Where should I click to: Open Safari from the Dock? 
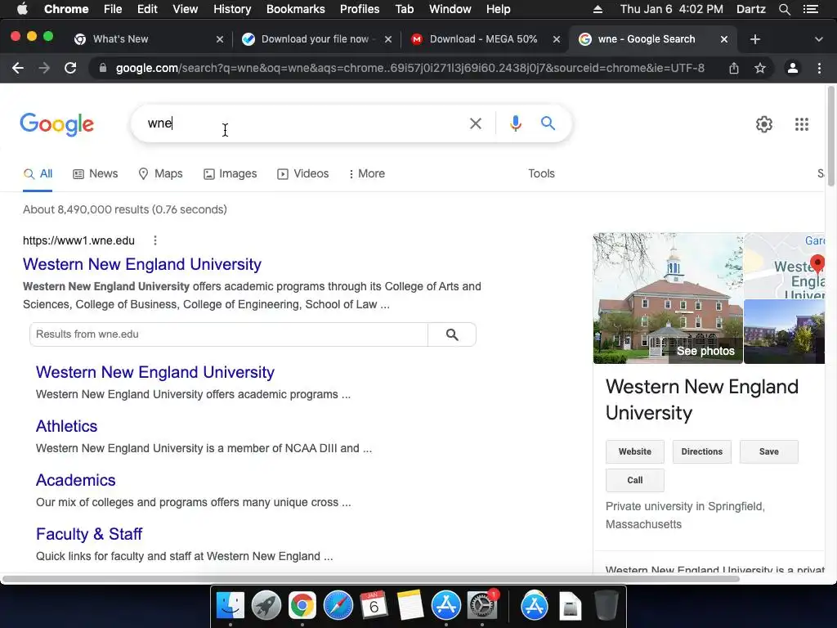point(338,606)
